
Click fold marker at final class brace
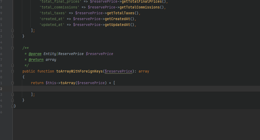(12, 106)
